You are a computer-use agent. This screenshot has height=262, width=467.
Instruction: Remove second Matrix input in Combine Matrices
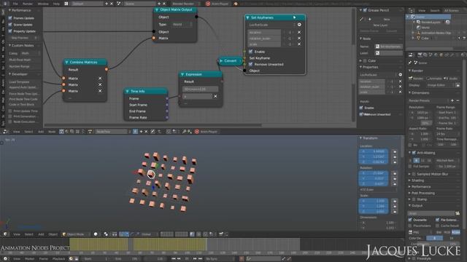100,84
